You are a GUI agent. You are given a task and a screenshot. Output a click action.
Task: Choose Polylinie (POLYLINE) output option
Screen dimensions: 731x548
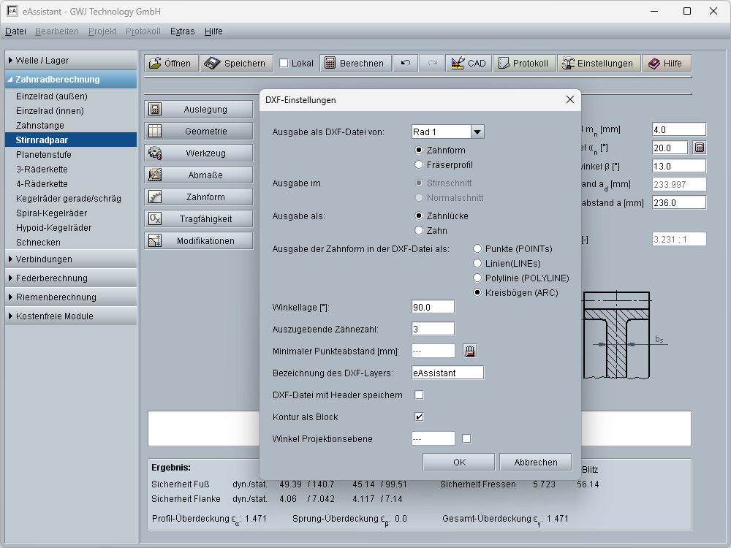pyautogui.click(x=478, y=278)
